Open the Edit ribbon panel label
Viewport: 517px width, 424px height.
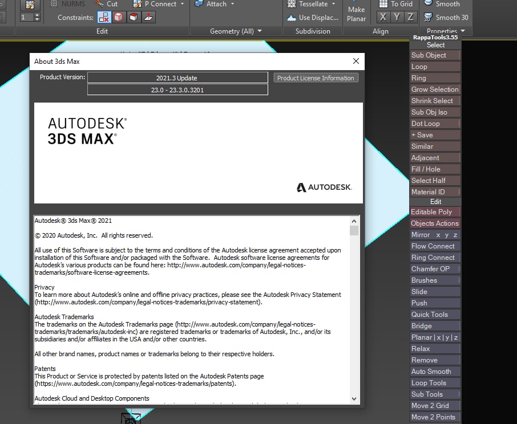[x=102, y=31]
